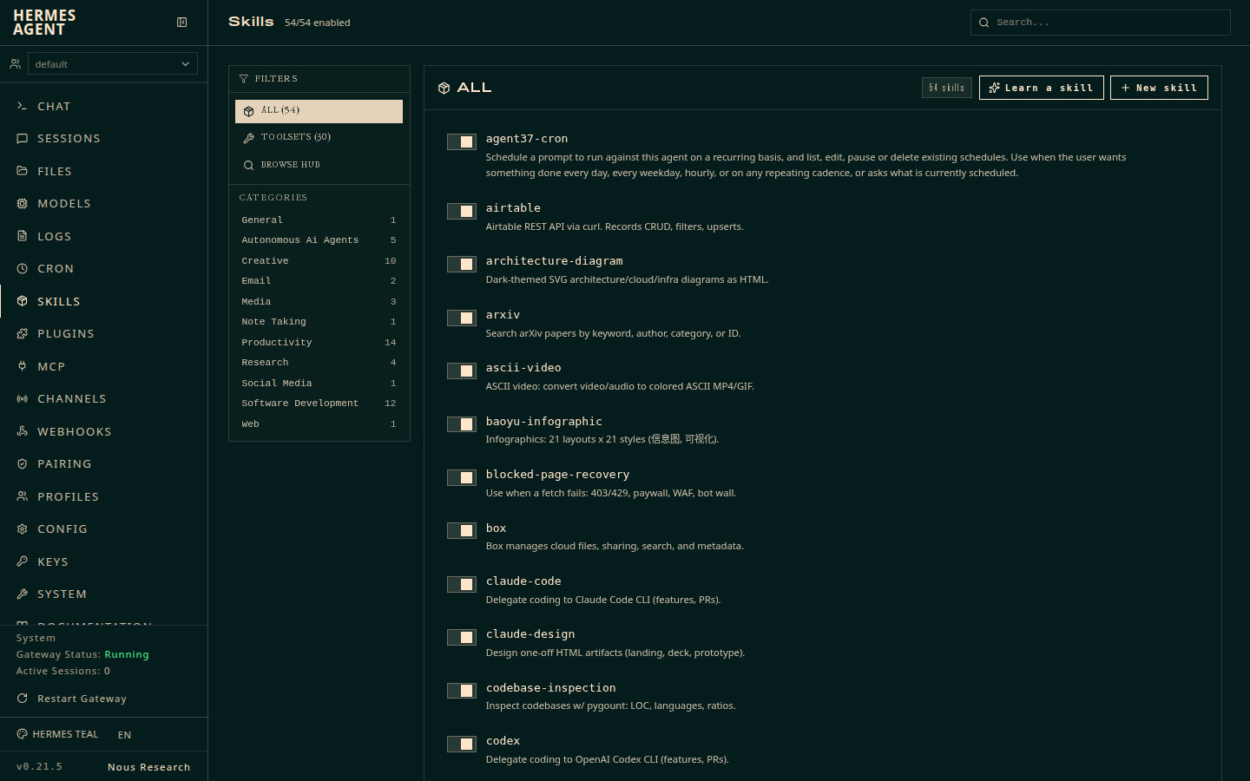Click the Models chip icon

coord(23,204)
